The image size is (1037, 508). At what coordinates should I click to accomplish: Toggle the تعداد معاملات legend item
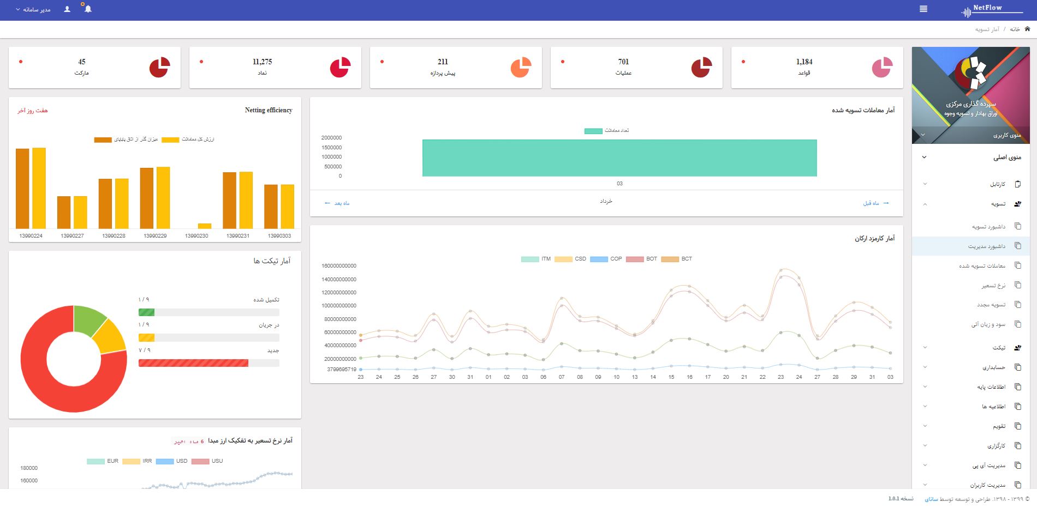click(606, 131)
